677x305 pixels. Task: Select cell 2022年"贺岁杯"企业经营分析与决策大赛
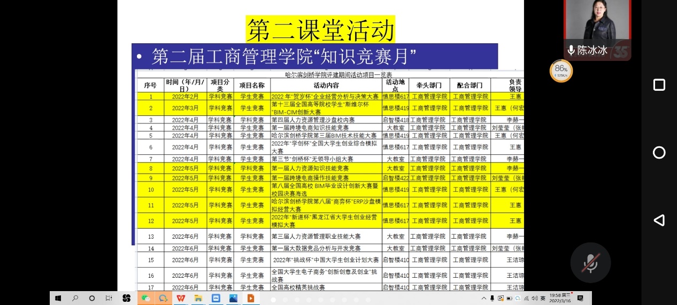[326, 97]
